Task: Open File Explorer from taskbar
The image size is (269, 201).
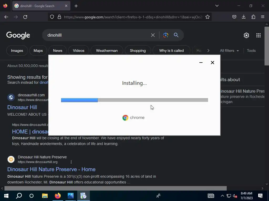Action: coord(45,196)
